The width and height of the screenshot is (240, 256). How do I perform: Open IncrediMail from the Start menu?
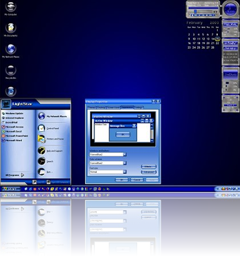pyautogui.click(x=10, y=122)
